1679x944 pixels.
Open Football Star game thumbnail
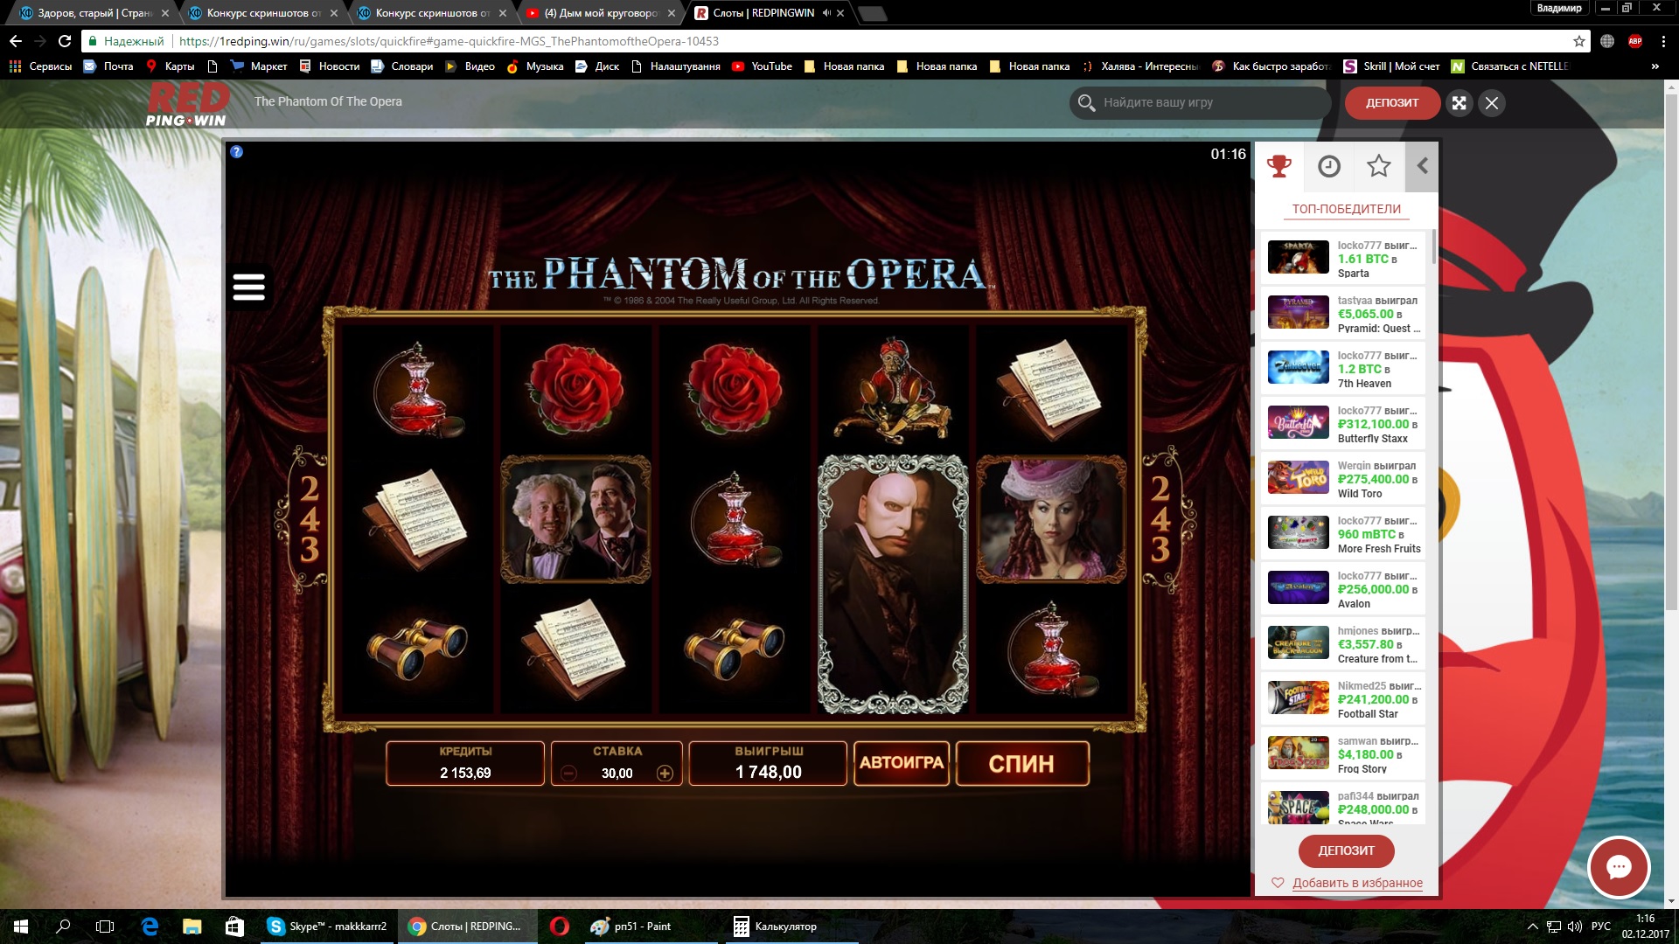point(1298,698)
